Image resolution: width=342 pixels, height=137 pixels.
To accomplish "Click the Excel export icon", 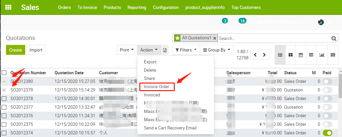I will (165, 50).
